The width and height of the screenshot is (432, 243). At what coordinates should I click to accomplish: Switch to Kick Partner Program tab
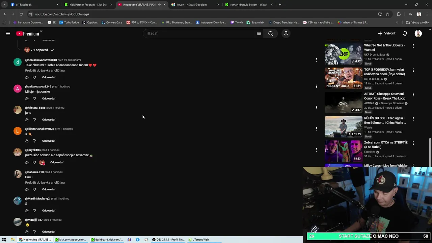(x=88, y=5)
